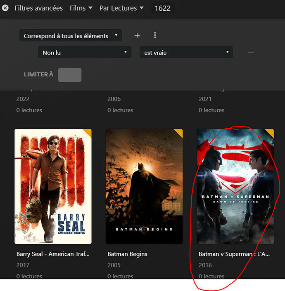Open the Barry Seal poster

coord(53,186)
